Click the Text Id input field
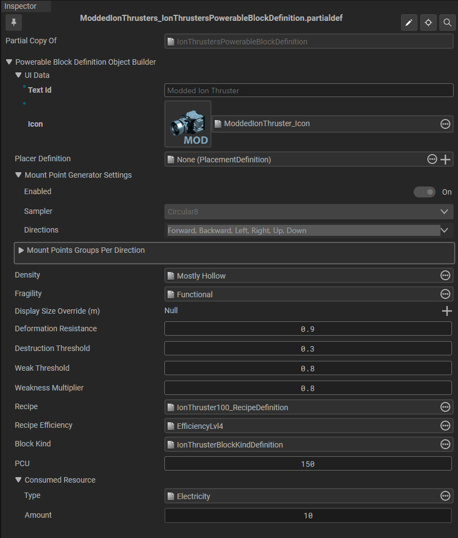 (x=309, y=90)
